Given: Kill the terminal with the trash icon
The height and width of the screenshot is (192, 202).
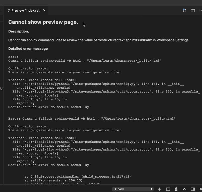Looking at the screenshot, I should 176,189.
